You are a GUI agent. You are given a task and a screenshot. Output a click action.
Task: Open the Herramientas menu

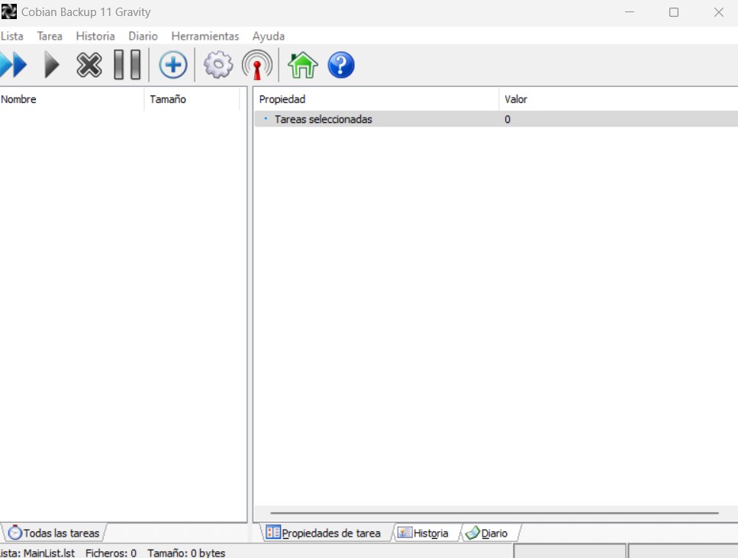tap(205, 36)
